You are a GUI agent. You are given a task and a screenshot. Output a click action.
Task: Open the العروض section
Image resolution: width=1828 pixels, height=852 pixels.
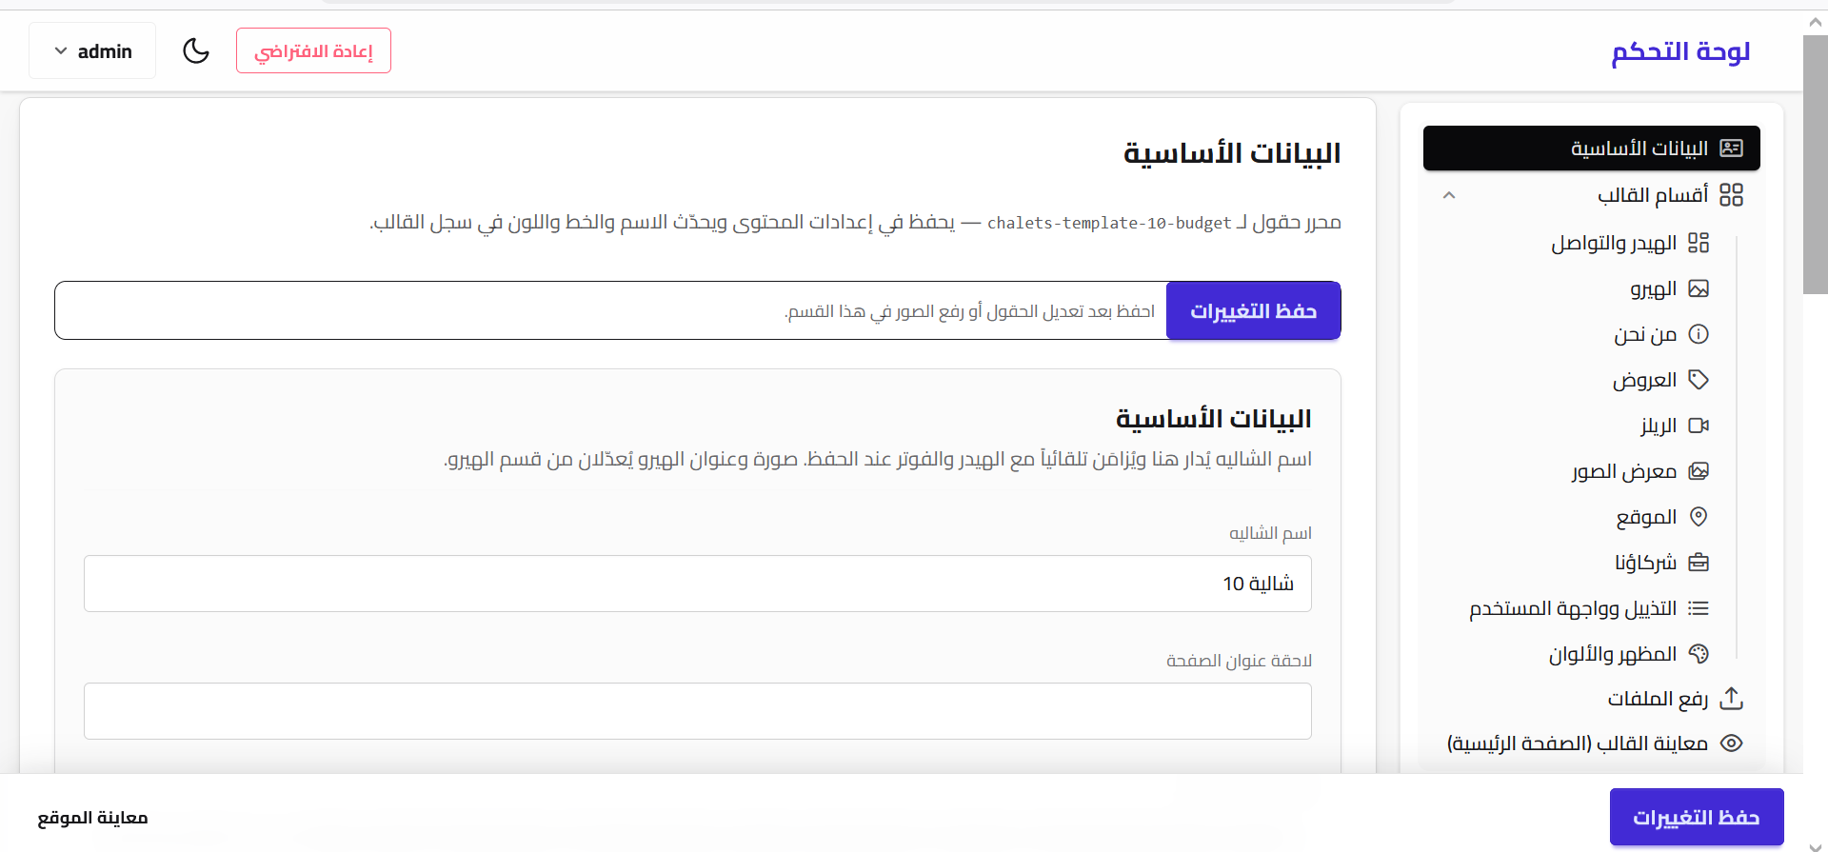(x=1644, y=380)
